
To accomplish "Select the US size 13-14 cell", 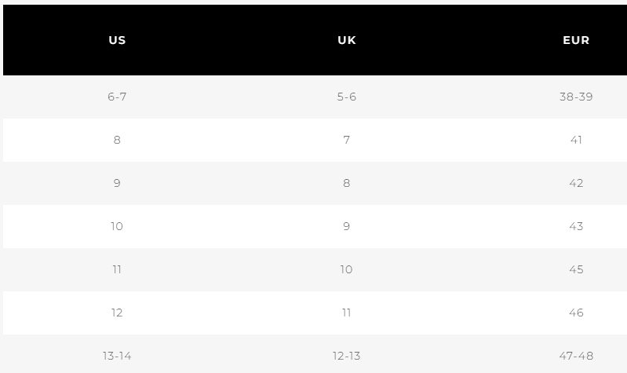I will pos(117,356).
